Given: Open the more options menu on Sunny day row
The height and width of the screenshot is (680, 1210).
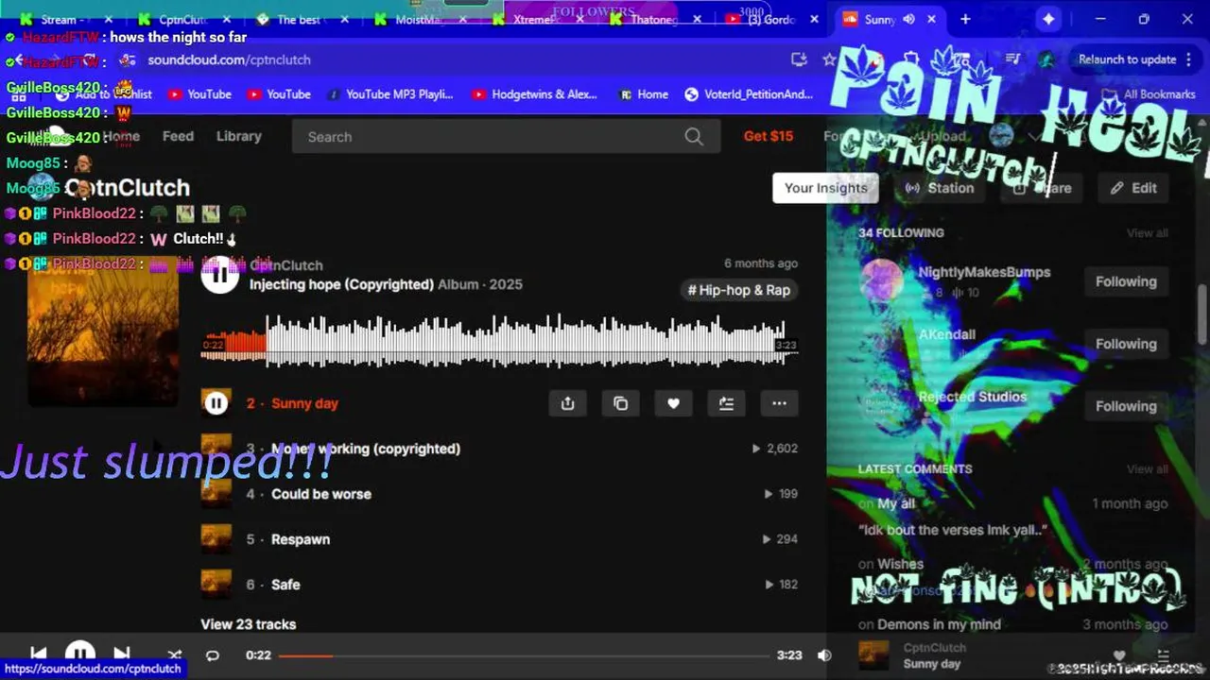Looking at the screenshot, I should tap(779, 403).
